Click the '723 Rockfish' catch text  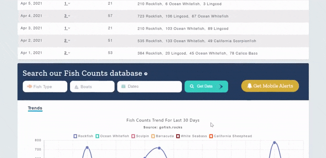pos(150,16)
